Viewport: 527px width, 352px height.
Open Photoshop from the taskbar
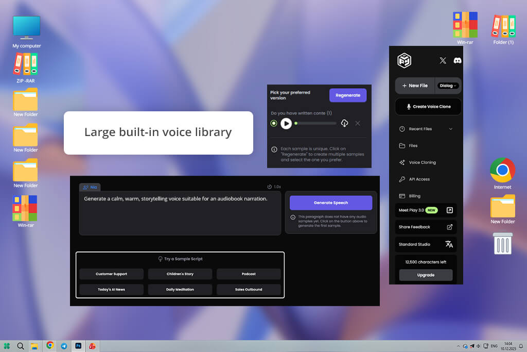tap(78, 346)
